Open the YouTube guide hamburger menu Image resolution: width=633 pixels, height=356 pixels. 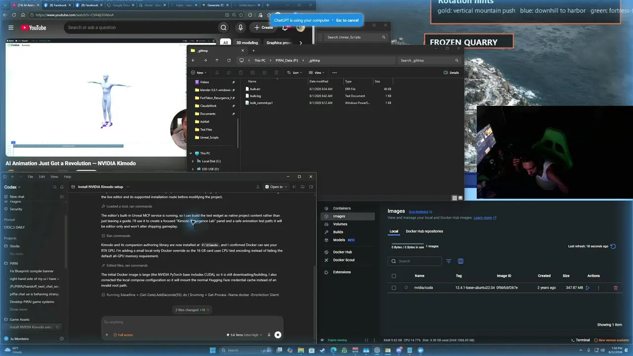(x=11, y=28)
